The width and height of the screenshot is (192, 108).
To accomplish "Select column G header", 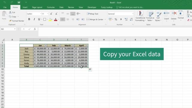I will 93,40.
